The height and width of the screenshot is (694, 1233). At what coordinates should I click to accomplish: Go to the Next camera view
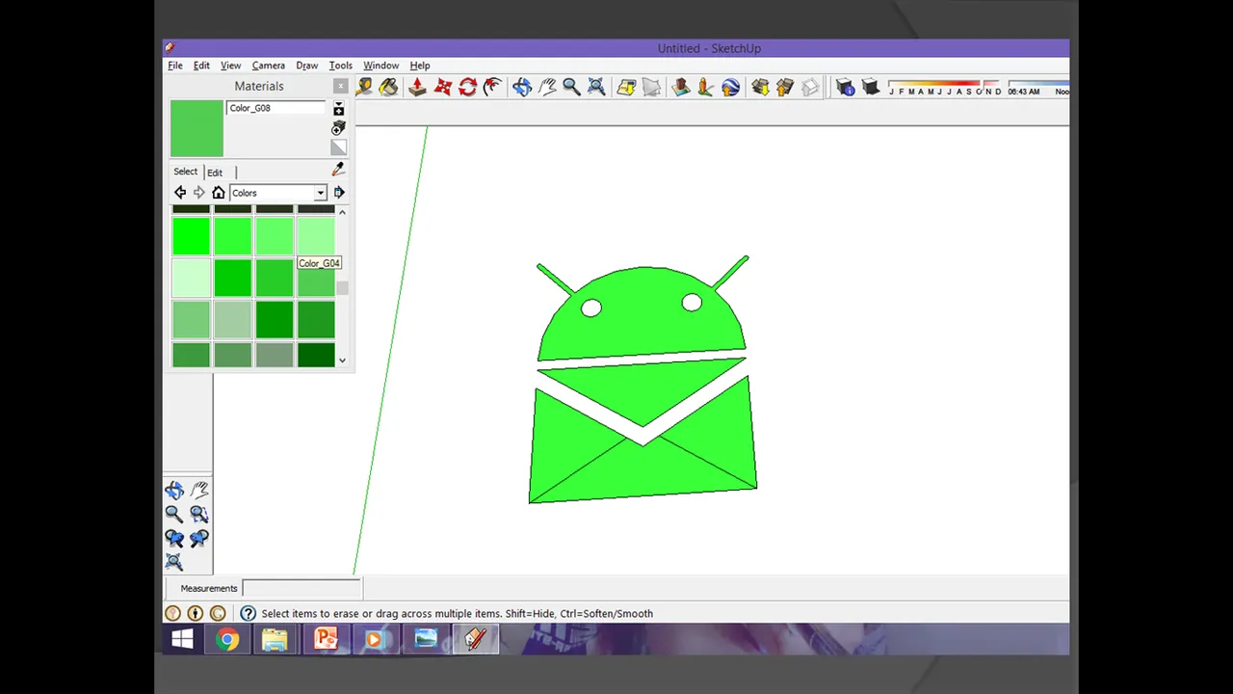pos(198,539)
